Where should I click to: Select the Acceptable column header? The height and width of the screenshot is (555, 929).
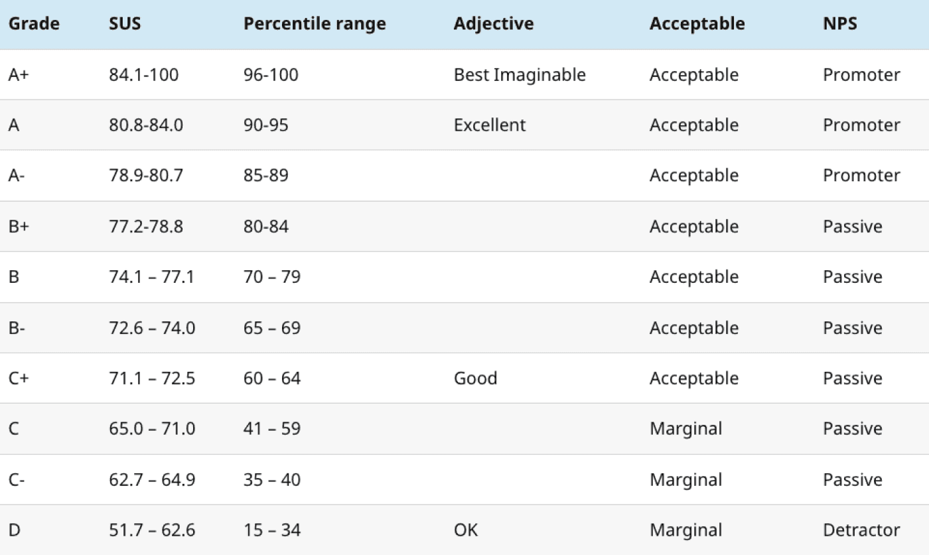697,25
